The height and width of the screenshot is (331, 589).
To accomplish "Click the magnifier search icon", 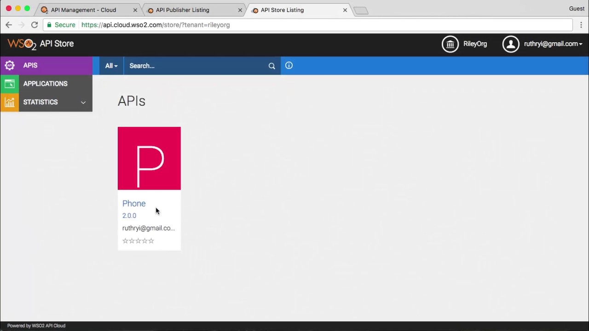I will pos(272,66).
